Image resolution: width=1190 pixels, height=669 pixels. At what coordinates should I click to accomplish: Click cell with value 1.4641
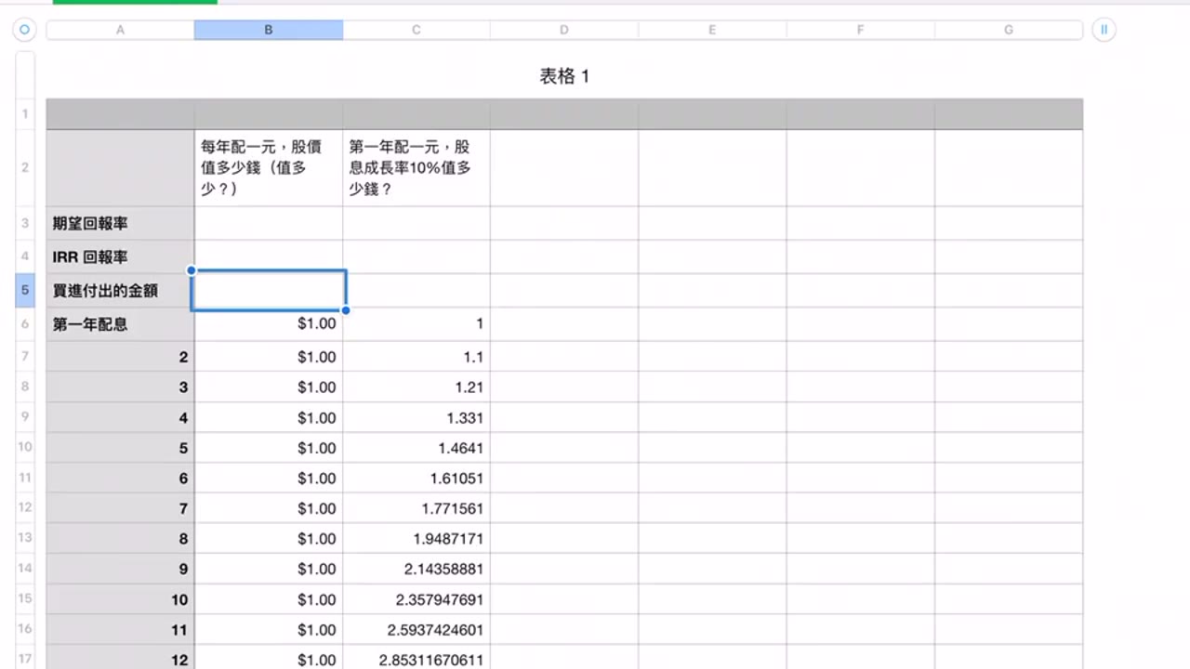(416, 448)
